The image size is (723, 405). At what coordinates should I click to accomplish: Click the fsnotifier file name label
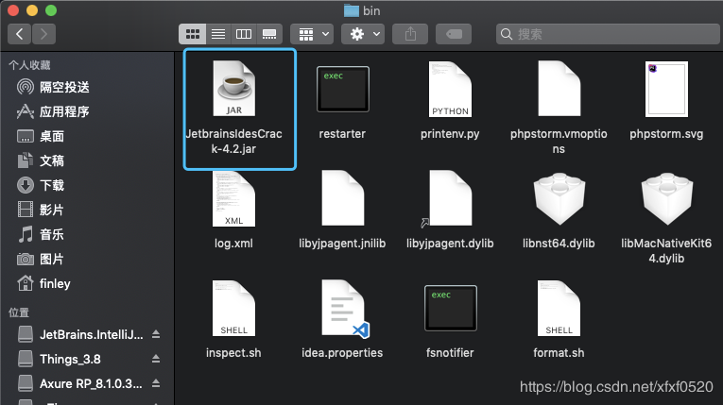450,352
